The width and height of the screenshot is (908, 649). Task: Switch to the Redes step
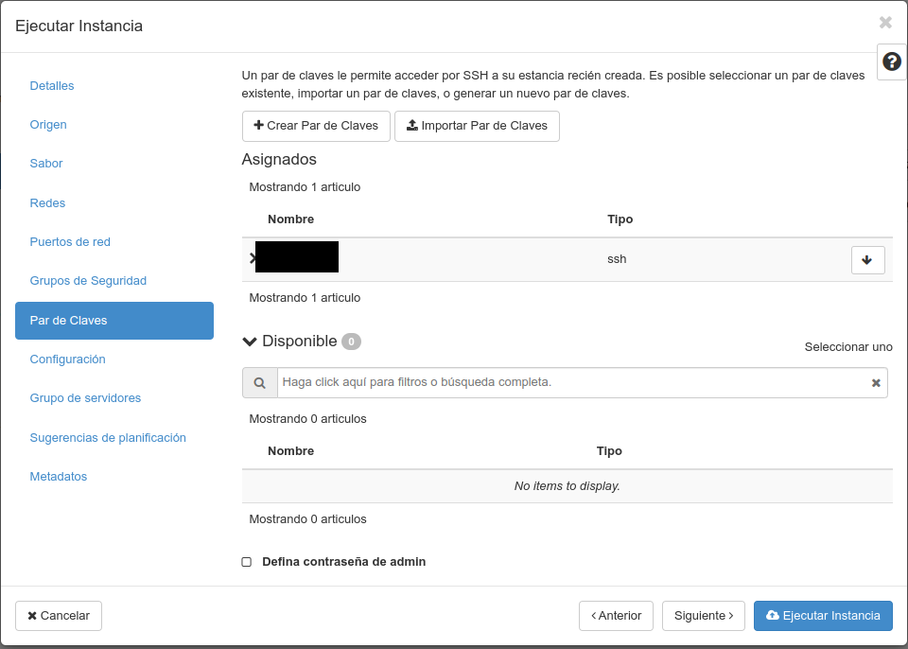coord(47,202)
